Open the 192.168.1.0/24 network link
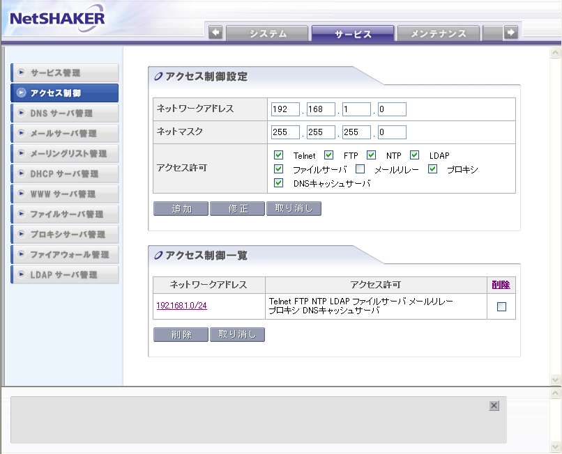 [181, 306]
